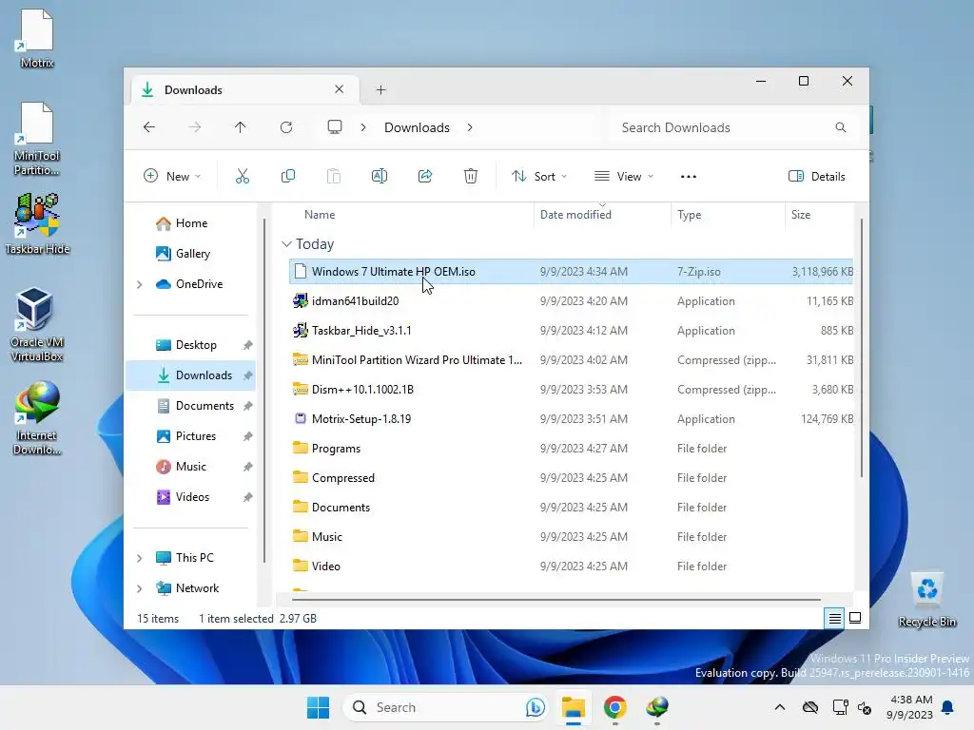Open Windows Start menu
974x730 pixels.
(318, 707)
